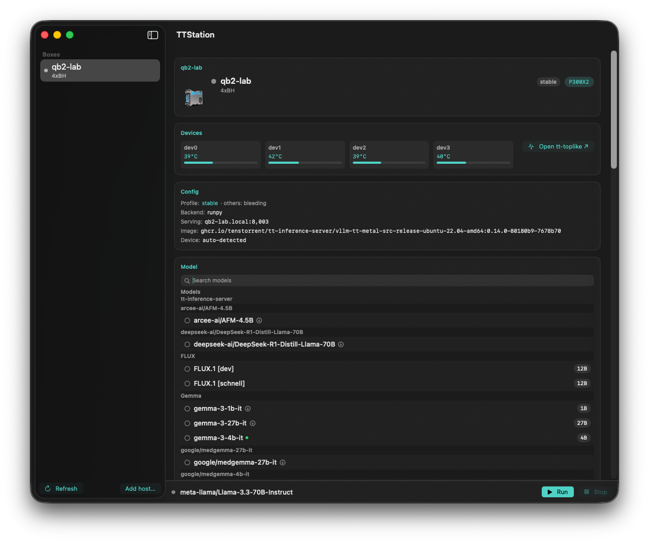Click the download icon next to arcee-ai/AFM-4.5B
Screen dimensions: 649x543
259,320
